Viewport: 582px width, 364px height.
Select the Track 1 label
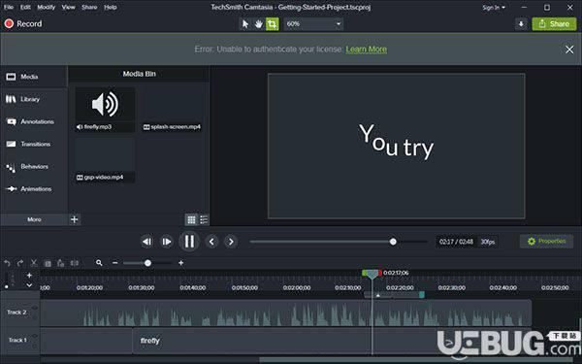(x=17, y=341)
